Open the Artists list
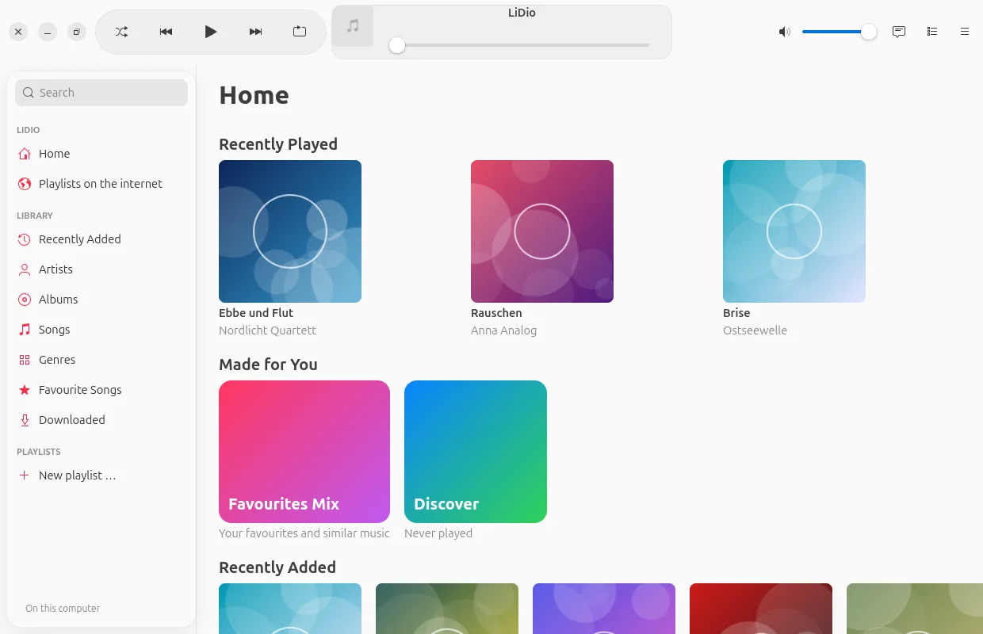 (x=101, y=269)
